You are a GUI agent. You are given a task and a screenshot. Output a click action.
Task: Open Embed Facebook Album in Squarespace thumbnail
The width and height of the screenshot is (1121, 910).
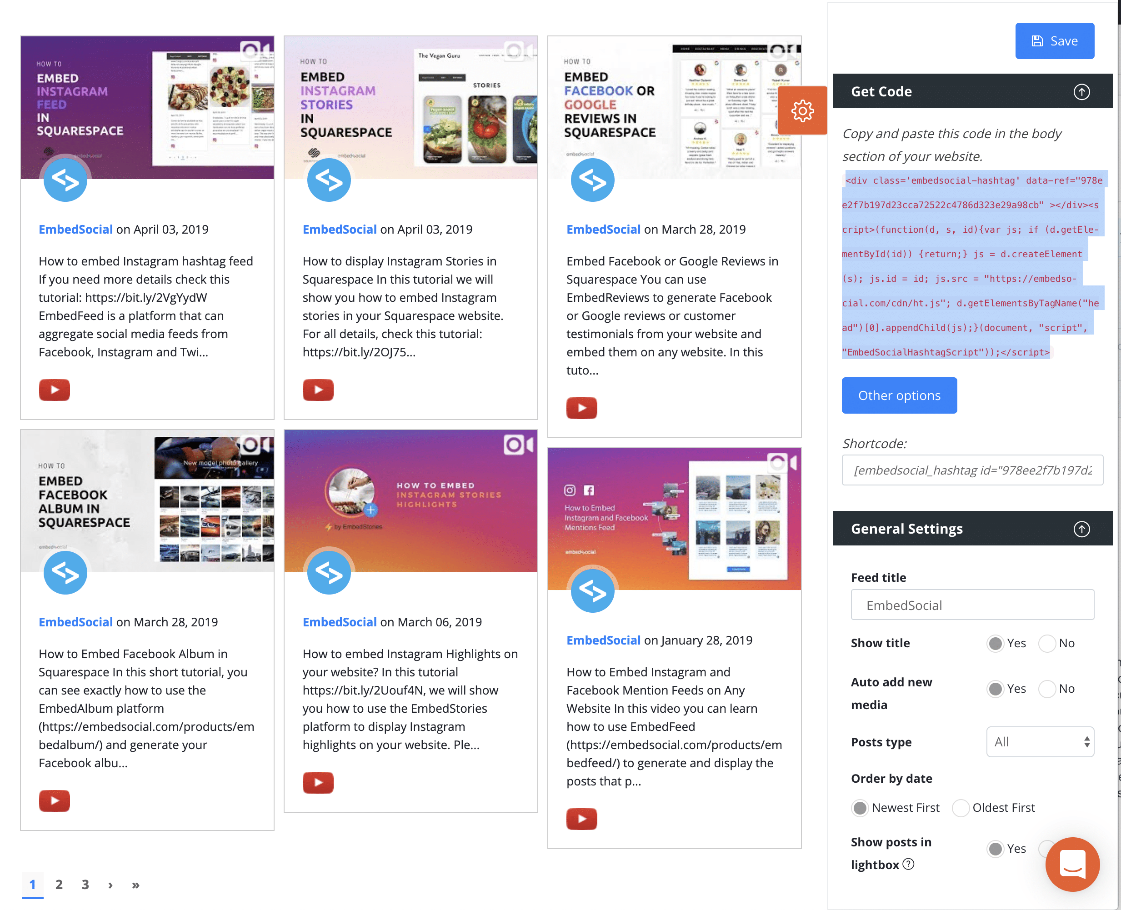pyautogui.click(x=147, y=500)
